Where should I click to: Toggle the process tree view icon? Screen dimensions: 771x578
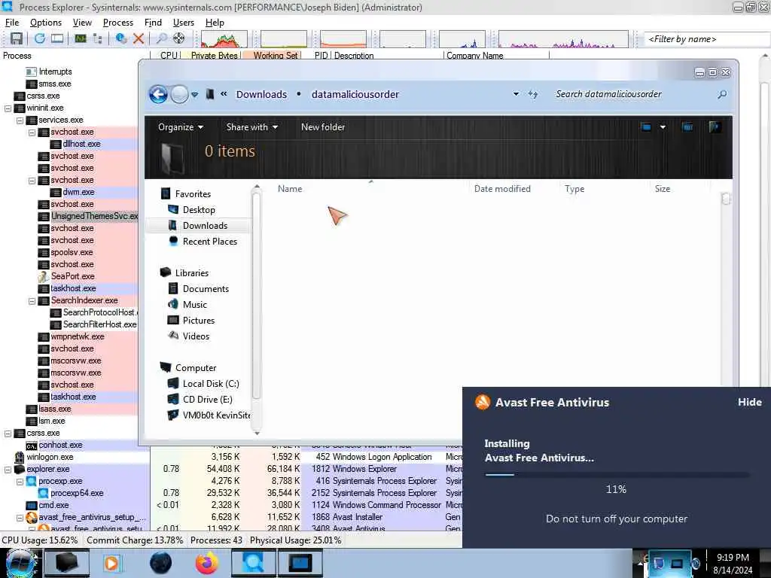coord(98,38)
